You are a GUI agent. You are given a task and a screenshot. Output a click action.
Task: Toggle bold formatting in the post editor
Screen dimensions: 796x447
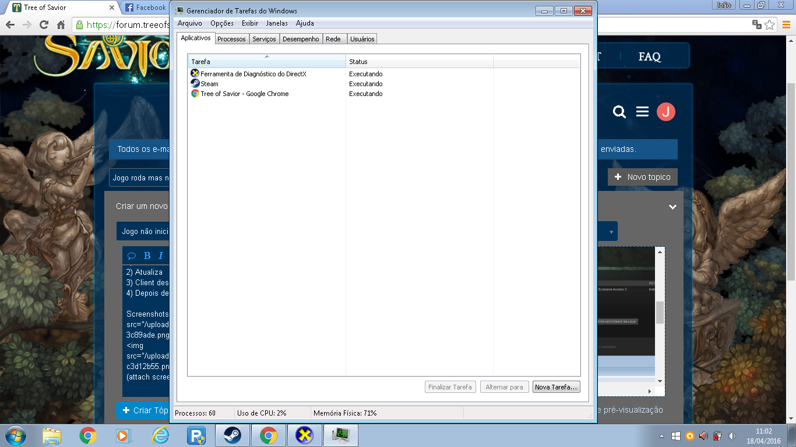[x=147, y=256]
